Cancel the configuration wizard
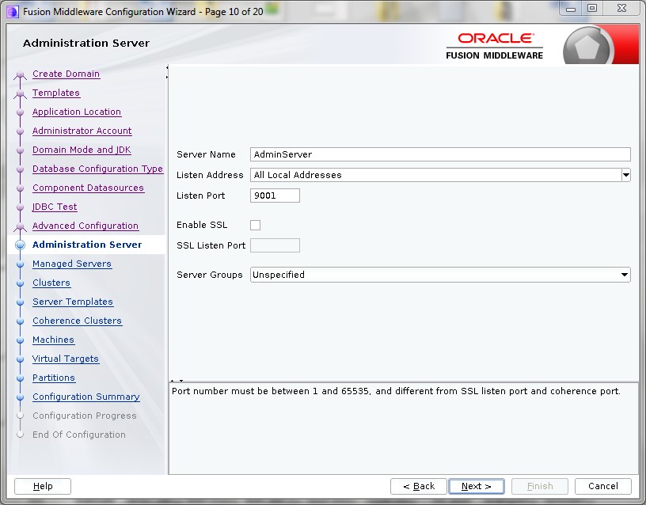 coord(603,486)
